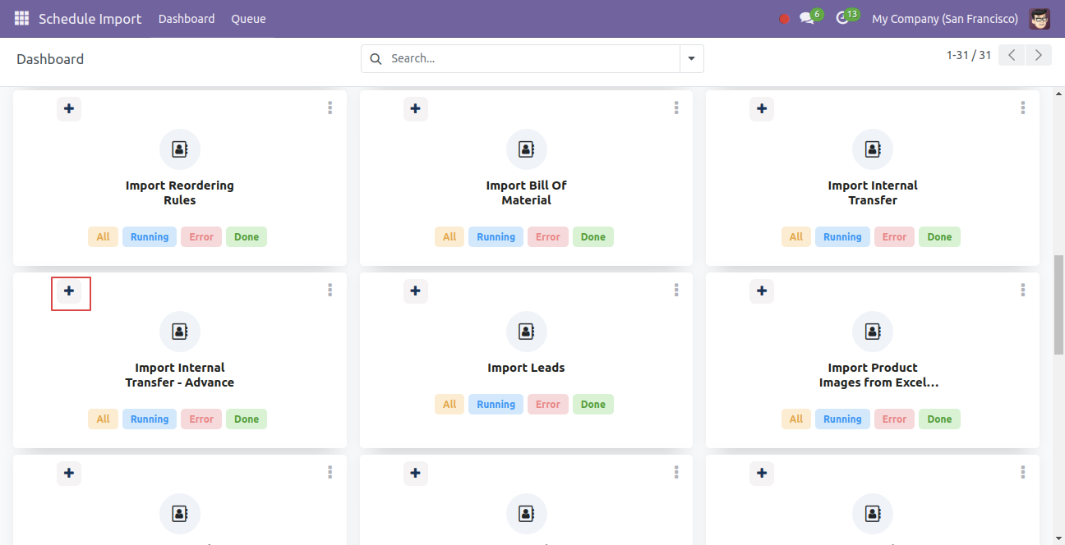Click the red status dot indicator
Viewport: 1065px width, 545px height.
tap(784, 19)
